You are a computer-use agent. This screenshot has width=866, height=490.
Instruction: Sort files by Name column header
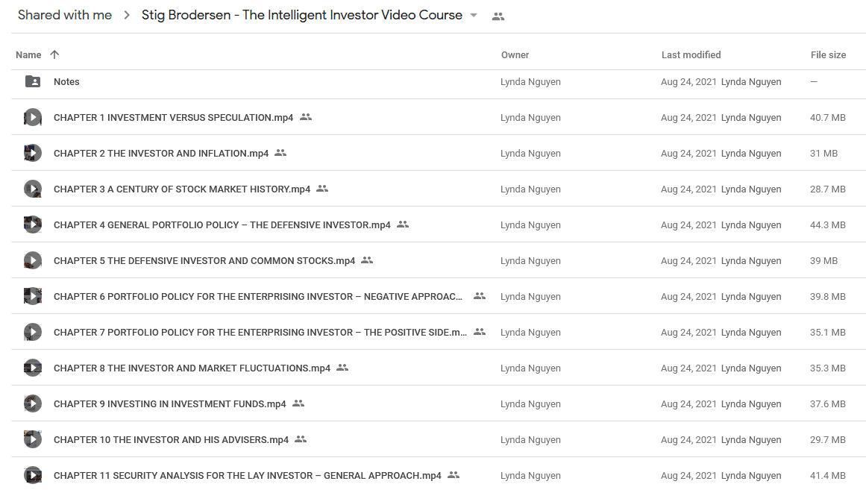point(29,54)
